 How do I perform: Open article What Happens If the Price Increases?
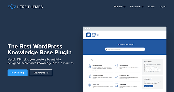click(153, 64)
